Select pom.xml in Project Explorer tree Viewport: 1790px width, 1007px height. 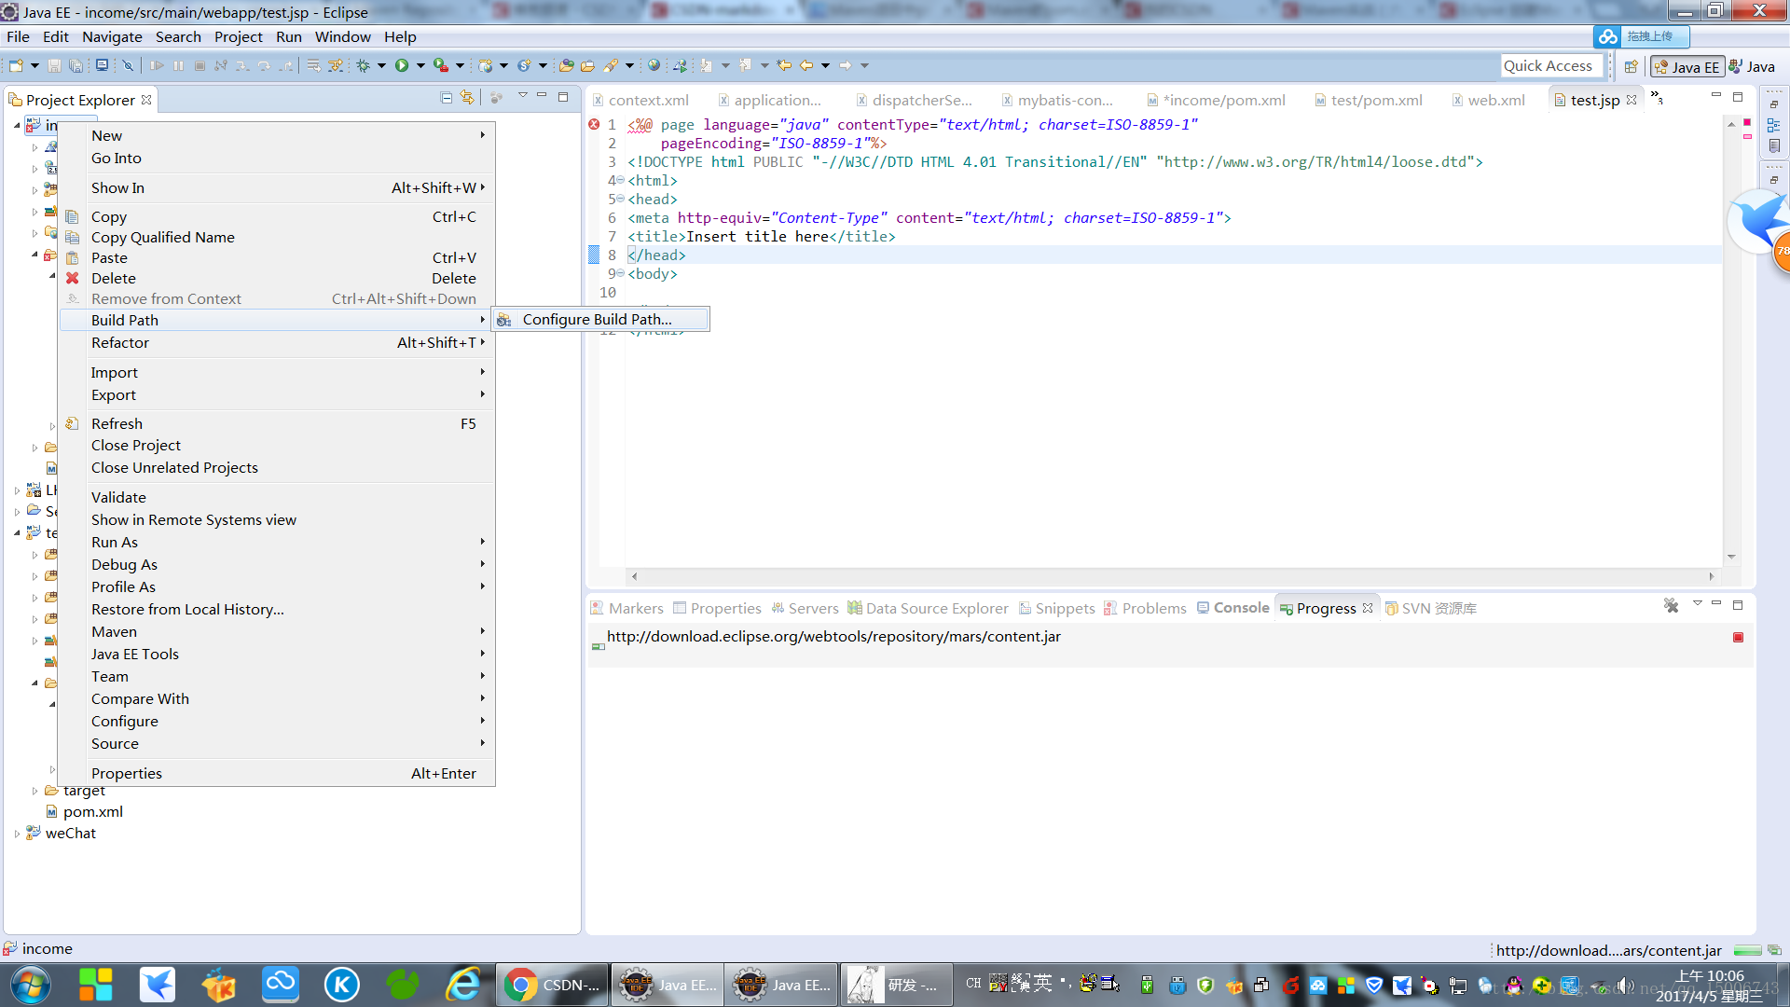click(92, 811)
